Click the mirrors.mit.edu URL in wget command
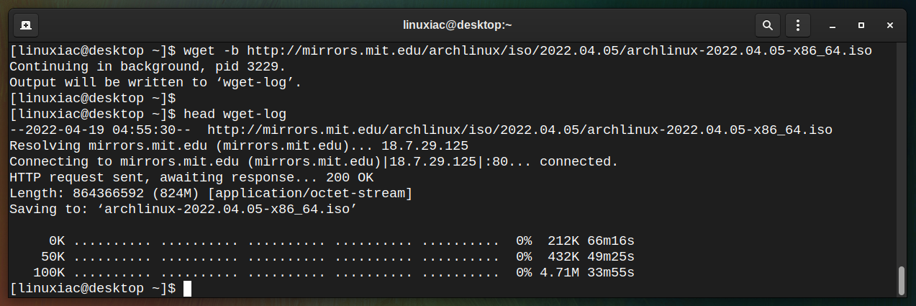This screenshot has height=306, width=916. coord(560,51)
